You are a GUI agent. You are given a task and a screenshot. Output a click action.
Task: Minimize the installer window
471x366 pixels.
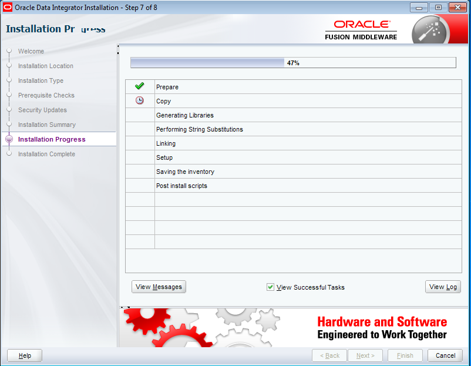coord(419,8)
